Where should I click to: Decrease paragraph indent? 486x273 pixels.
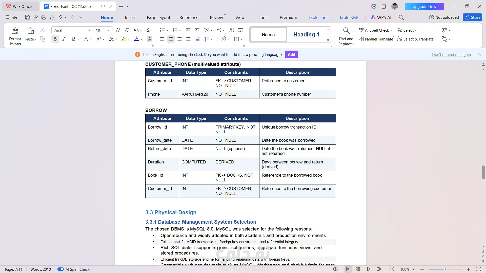click(188, 30)
